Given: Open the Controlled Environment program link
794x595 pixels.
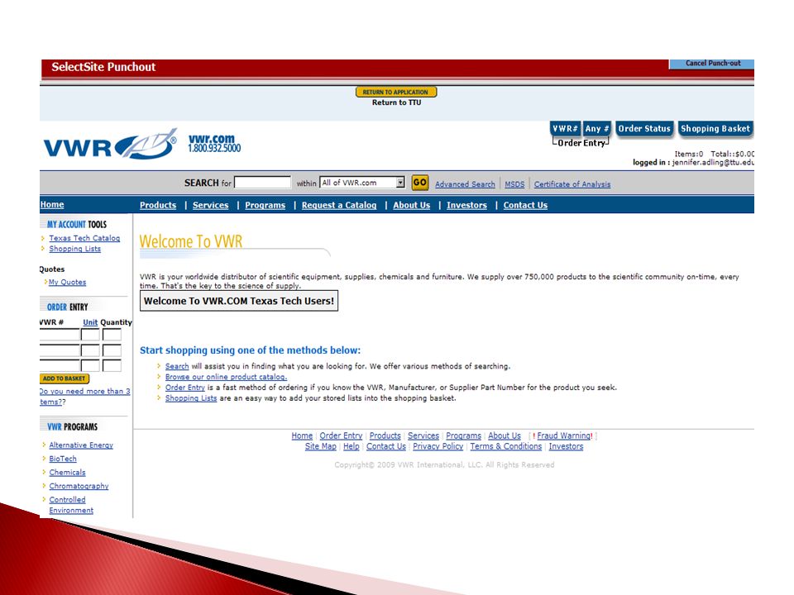Looking at the screenshot, I should (x=71, y=504).
